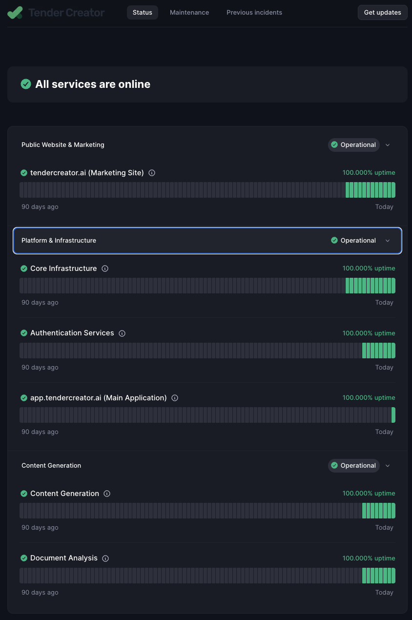Collapse the Content Generation group chevron

[x=388, y=466]
